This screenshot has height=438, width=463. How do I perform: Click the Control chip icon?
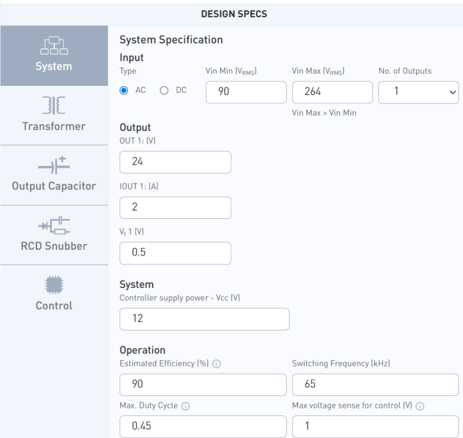[54, 284]
